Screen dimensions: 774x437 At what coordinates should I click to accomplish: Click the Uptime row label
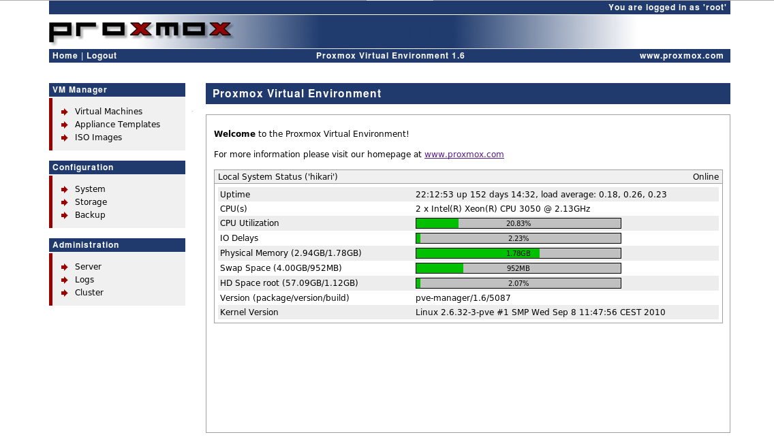235,194
